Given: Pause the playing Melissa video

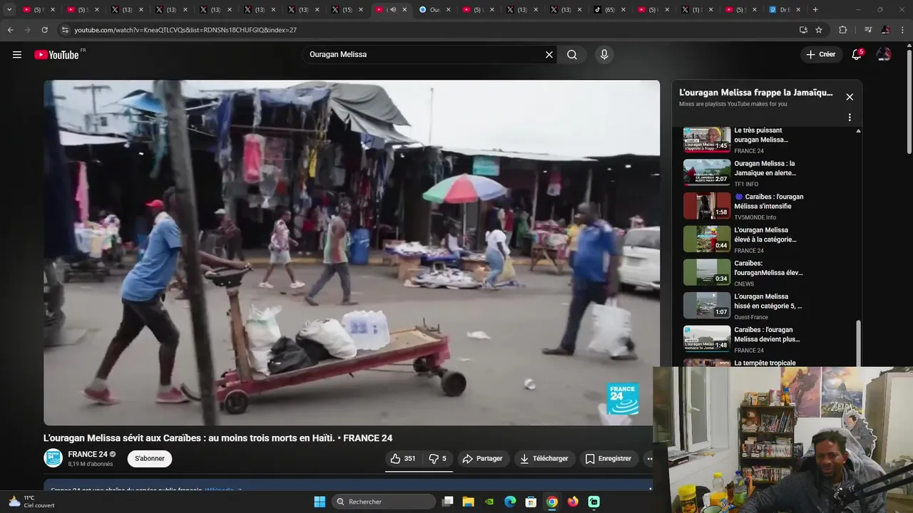Looking at the screenshot, I should pyautogui.click(x=352, y=252).
